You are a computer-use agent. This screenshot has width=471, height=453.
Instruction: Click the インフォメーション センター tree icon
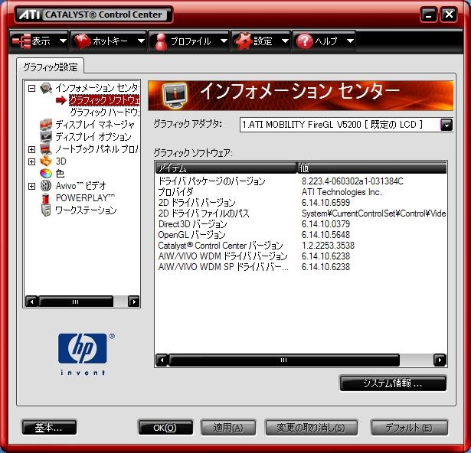(x=46, y=88)
